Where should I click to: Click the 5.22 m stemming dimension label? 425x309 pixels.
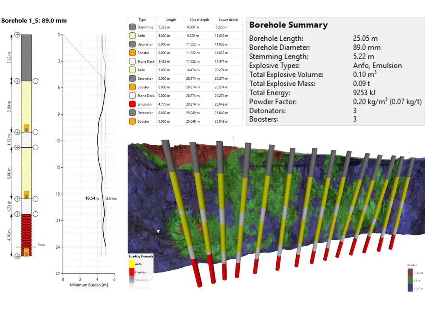[9, 58]
